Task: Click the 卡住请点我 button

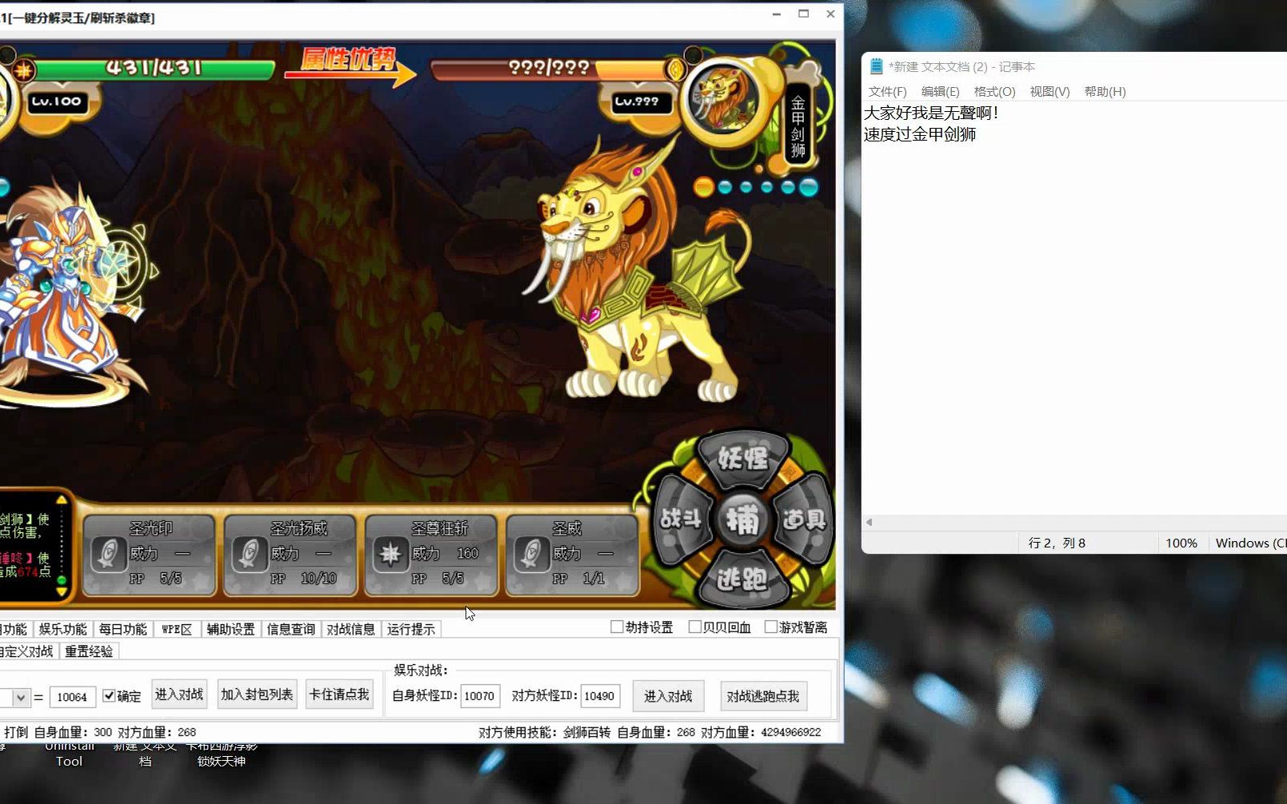Action: (339, 695)
